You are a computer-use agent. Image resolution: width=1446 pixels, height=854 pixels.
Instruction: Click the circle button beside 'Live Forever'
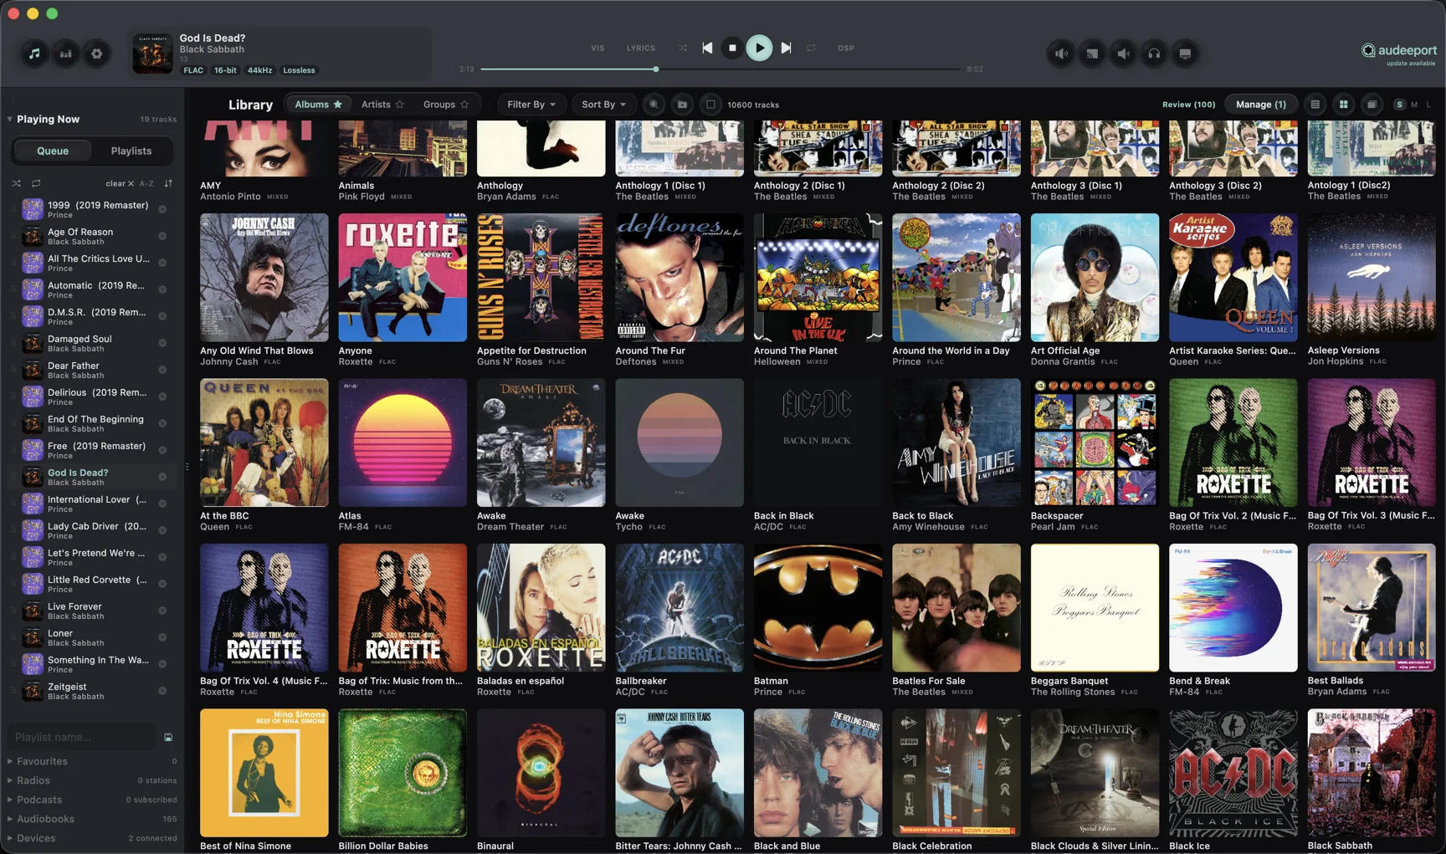click(162, 611)
